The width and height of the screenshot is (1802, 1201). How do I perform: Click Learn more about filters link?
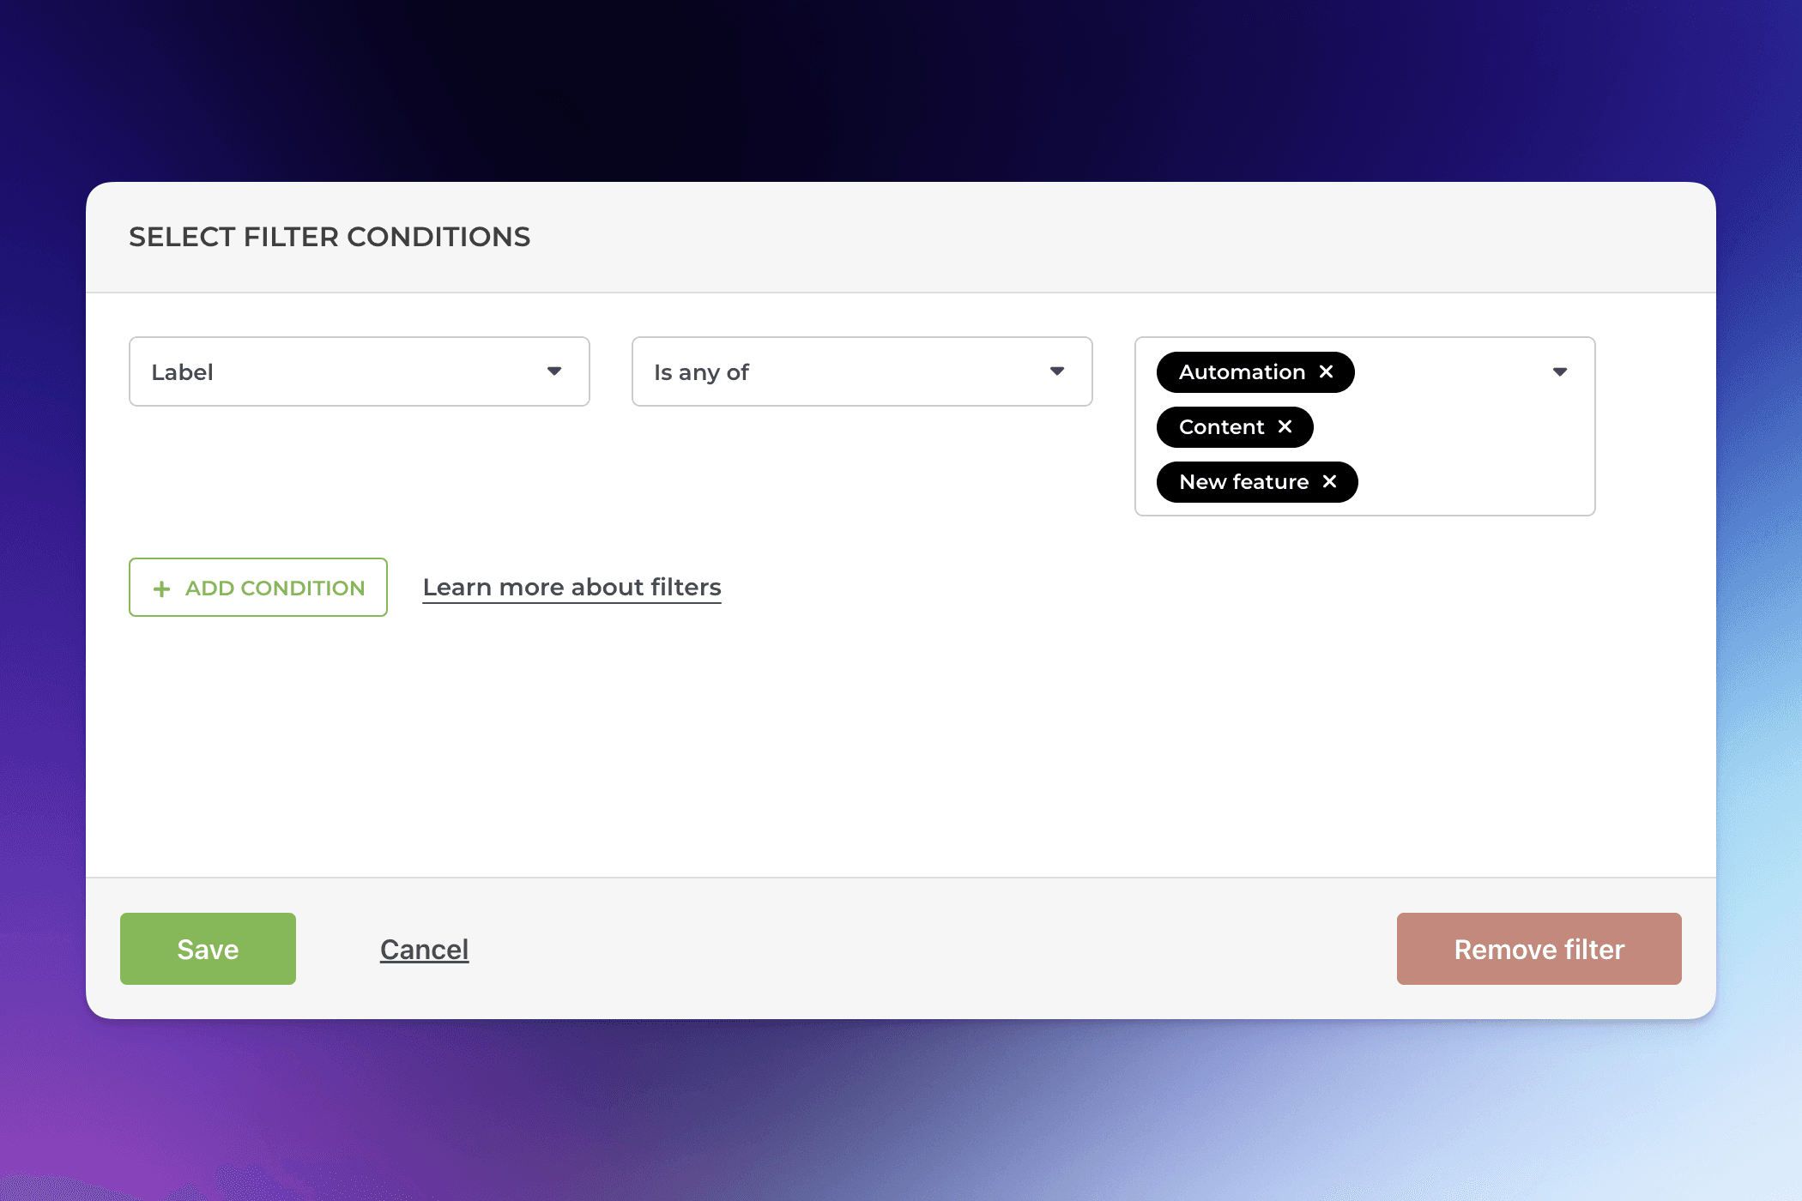[x=571, y=586]
